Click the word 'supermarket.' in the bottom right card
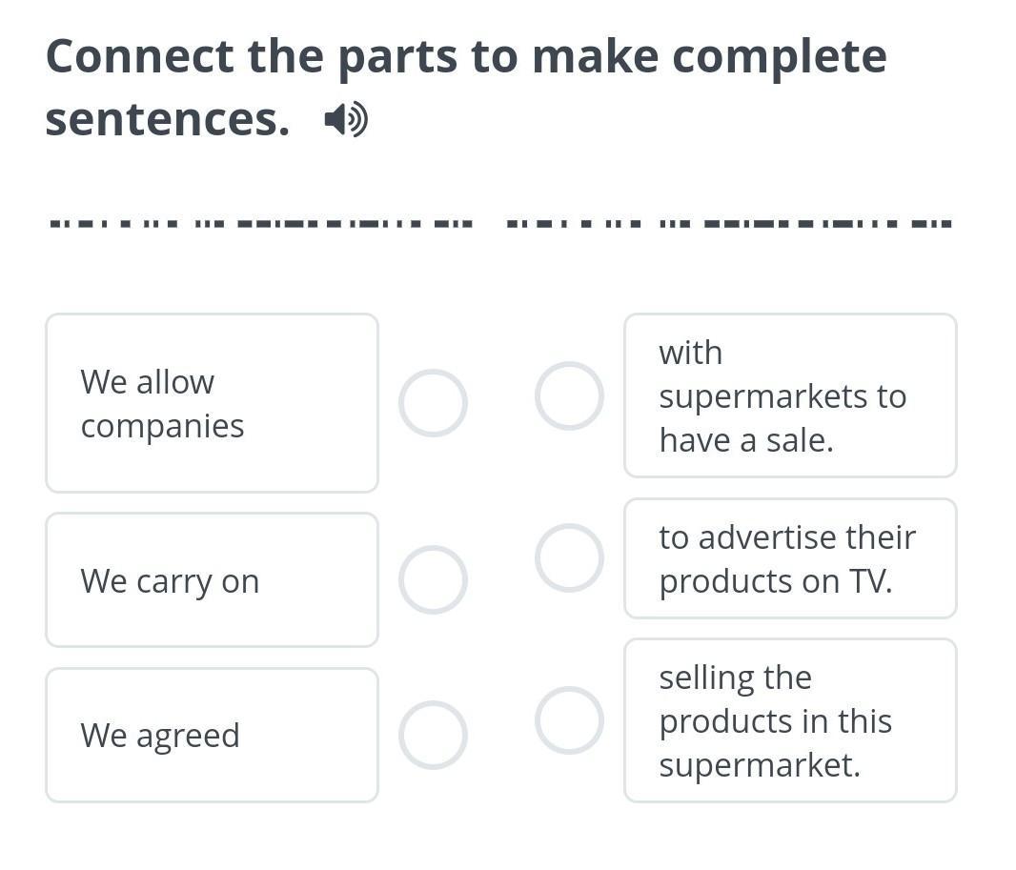1016x870 pixels. click(x=760, y=766)
